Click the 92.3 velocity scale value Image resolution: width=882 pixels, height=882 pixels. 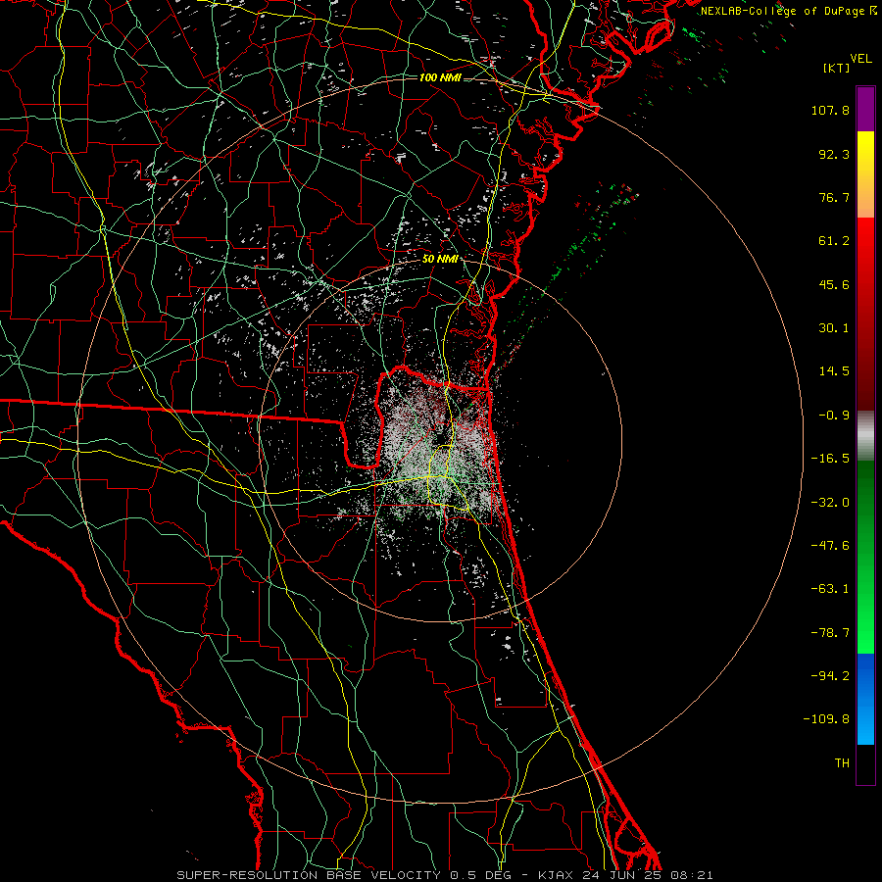[x=834, y=154]
